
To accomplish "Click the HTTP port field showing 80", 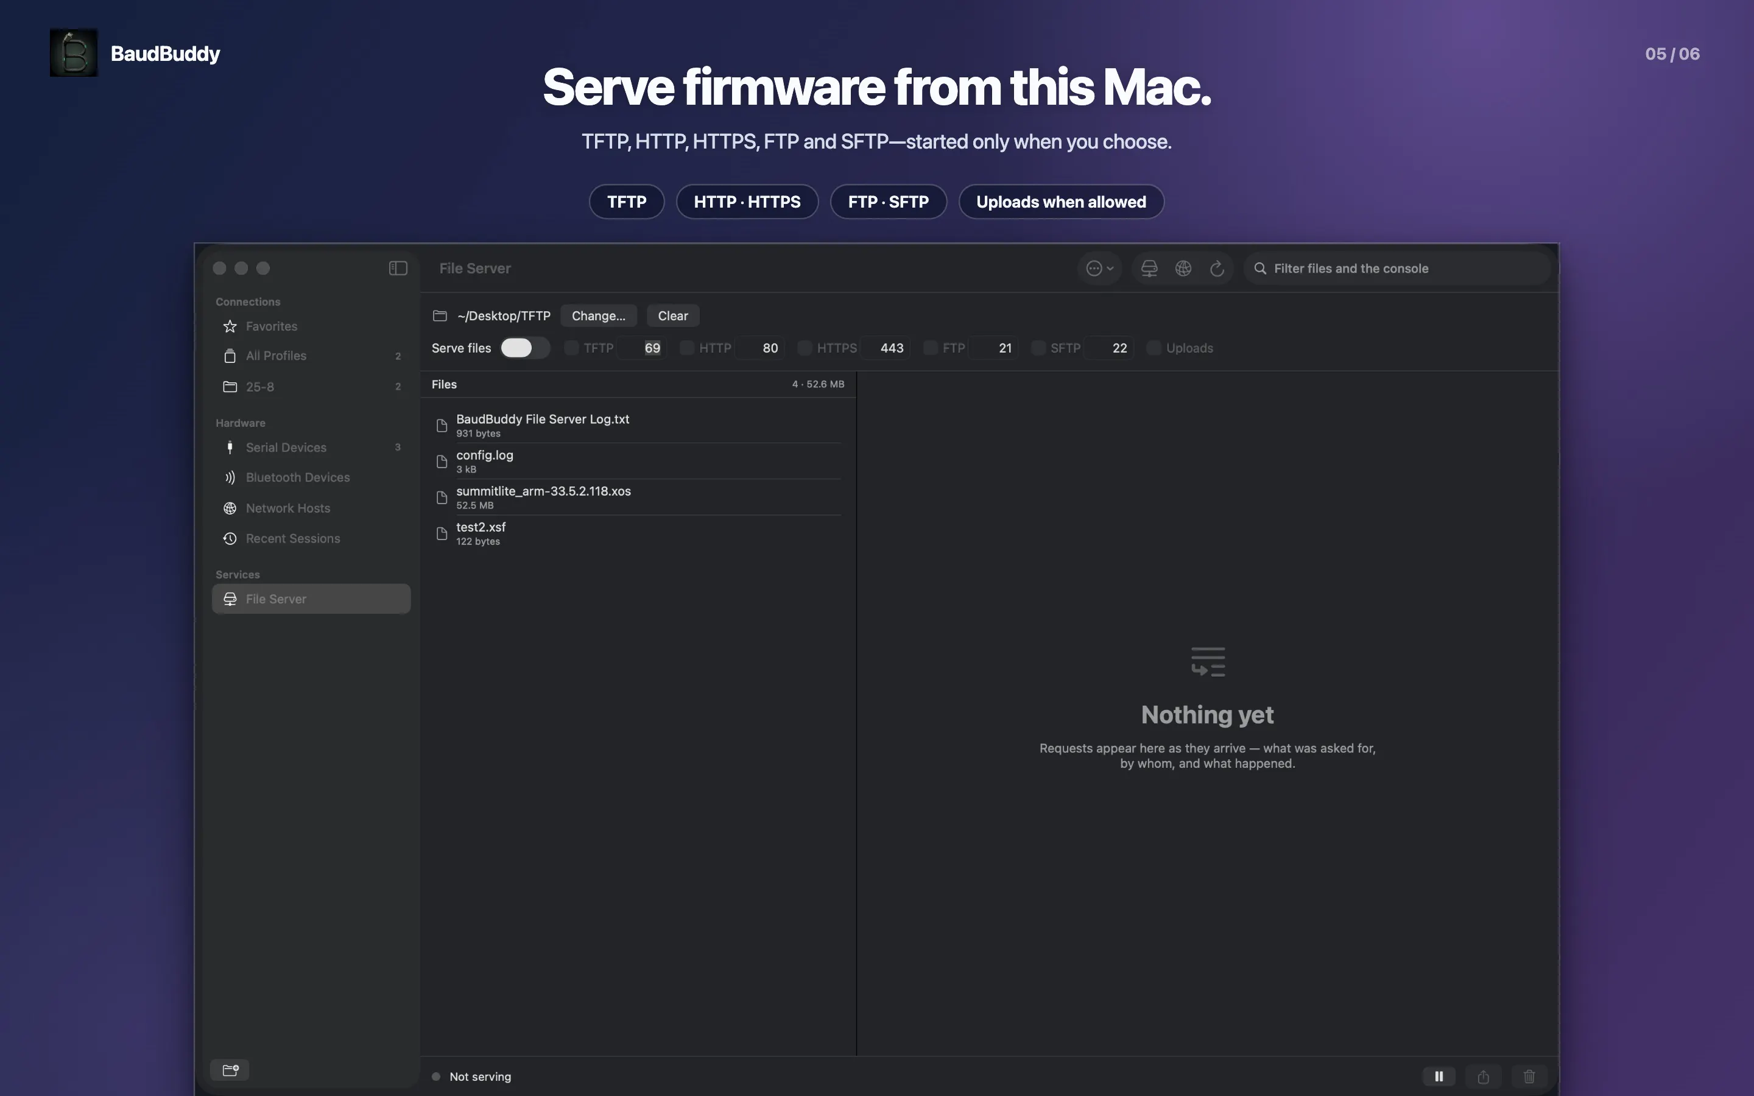I will [759, 348].
